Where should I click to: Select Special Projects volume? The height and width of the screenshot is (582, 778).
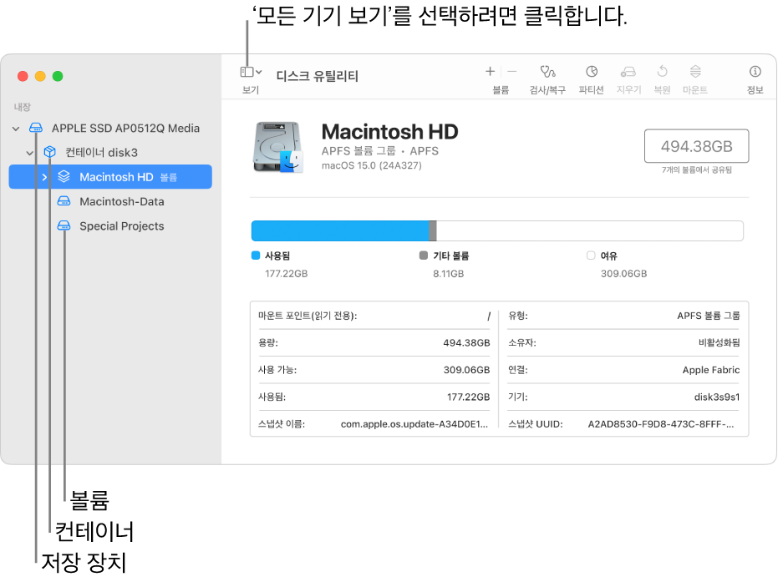click(121, 226)
